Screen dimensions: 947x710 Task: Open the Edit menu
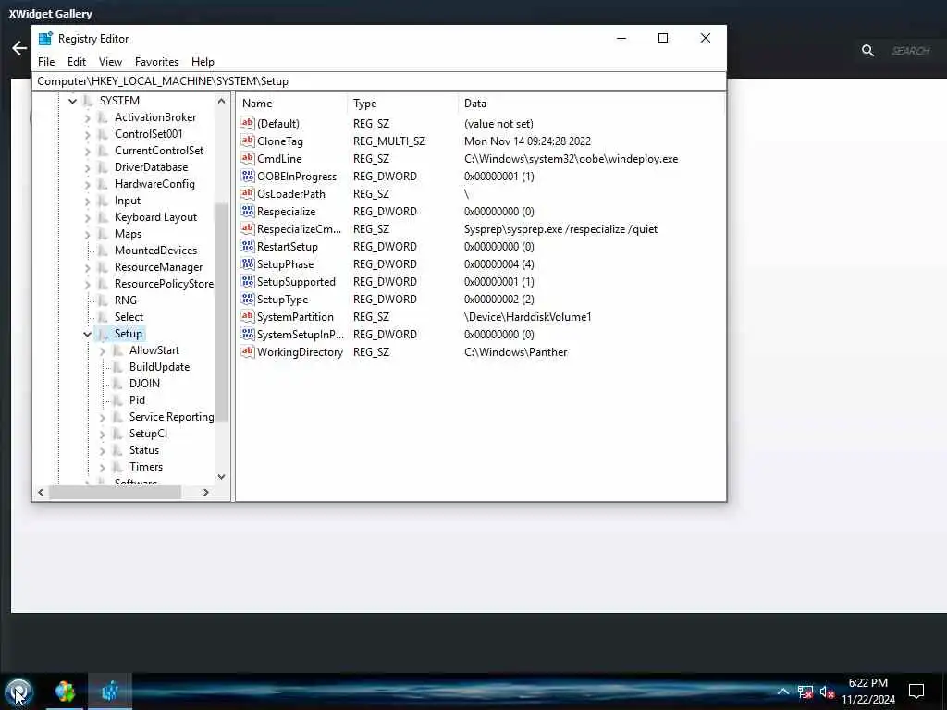(77, 62)
